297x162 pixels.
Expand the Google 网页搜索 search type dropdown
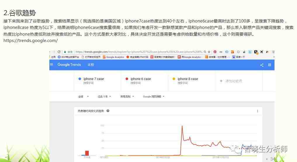(x=154, y=97)
